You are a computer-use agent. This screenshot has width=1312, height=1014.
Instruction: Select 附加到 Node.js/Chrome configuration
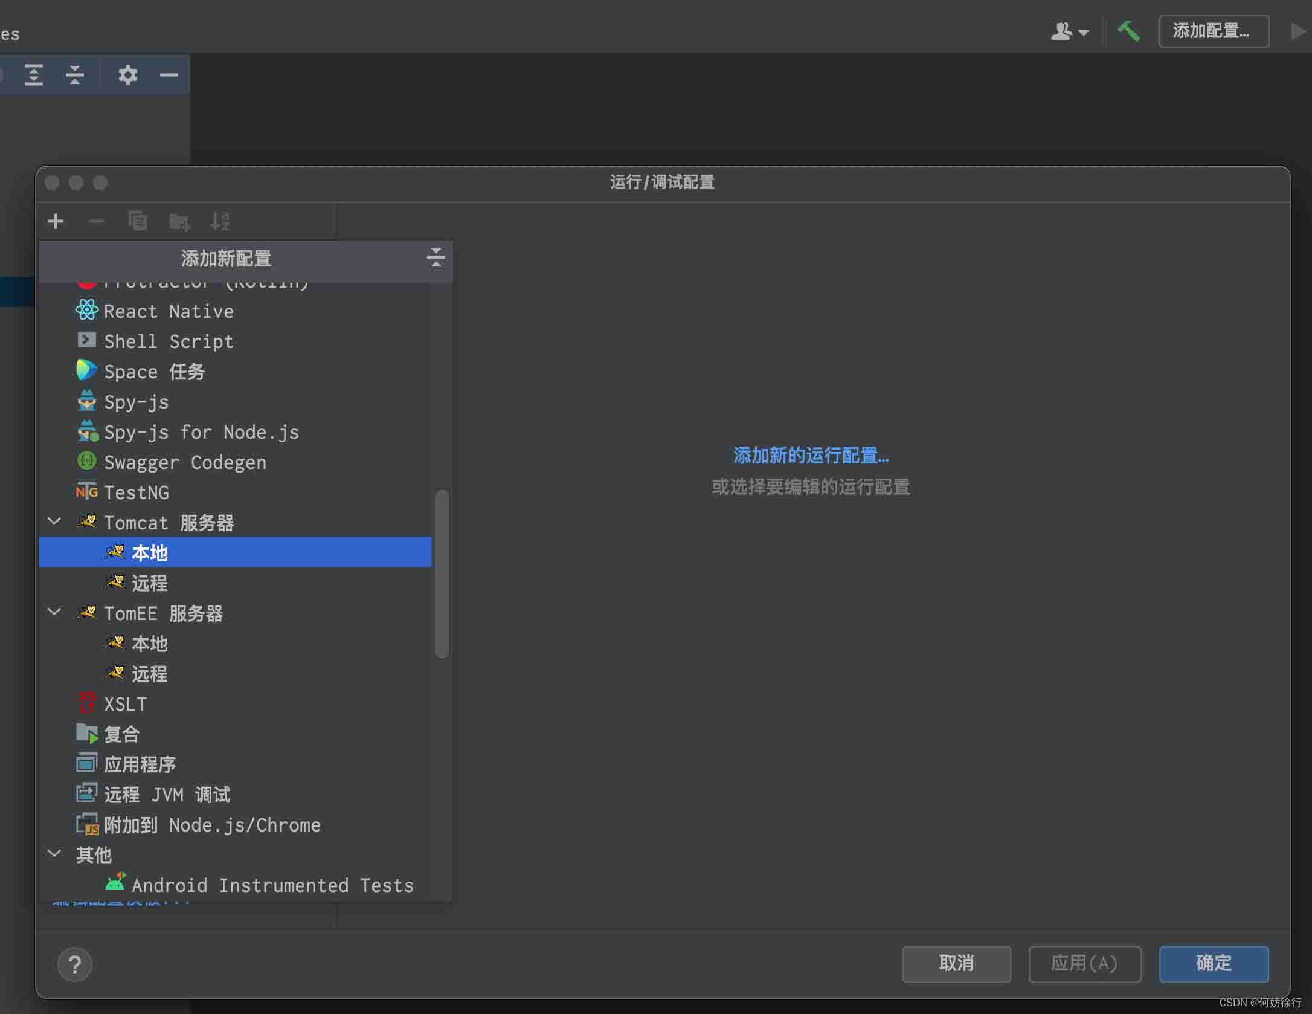(x=235, y=824)
